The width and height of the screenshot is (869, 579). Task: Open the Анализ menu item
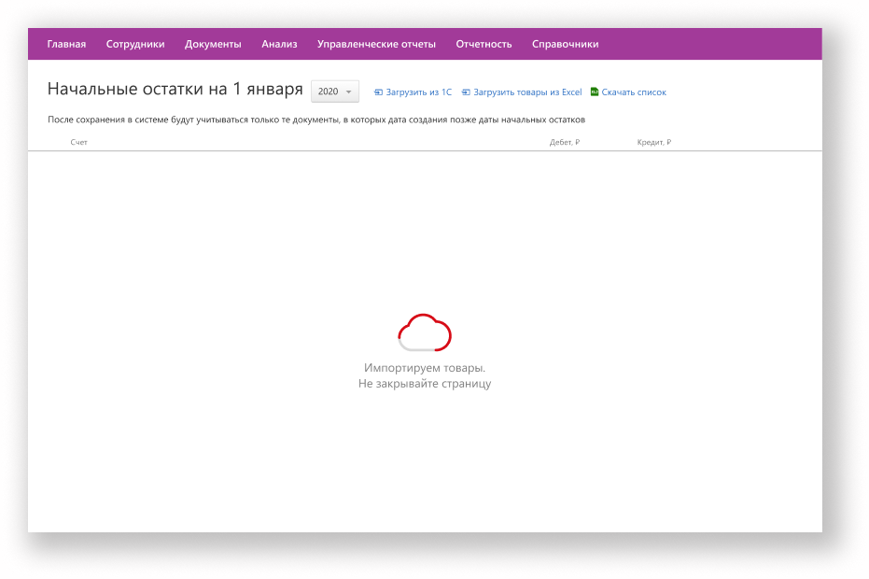[x=279, y=45]
